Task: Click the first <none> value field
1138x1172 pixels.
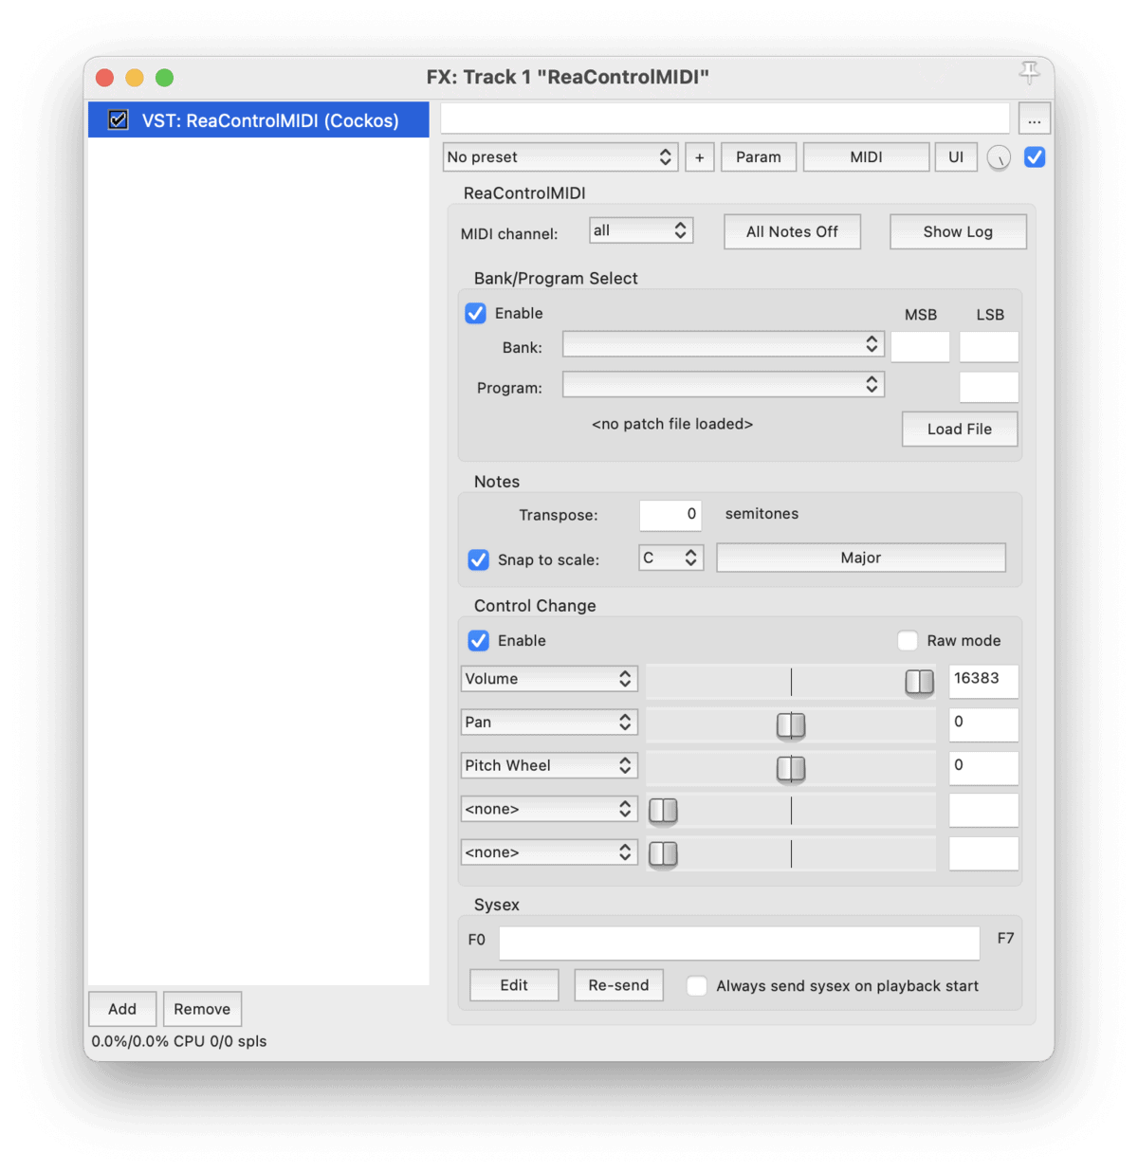Action: point(983,811)
